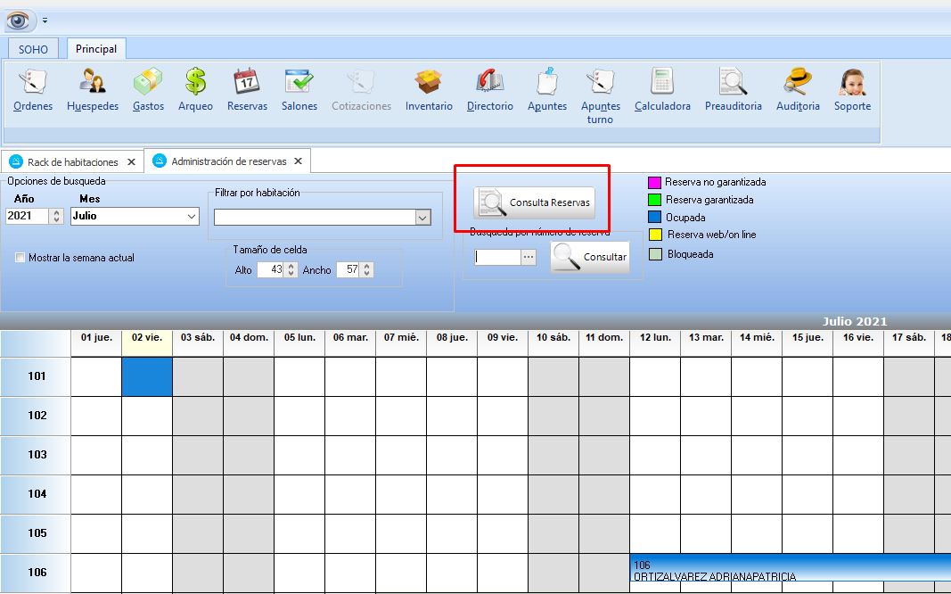
Task: Switch to Rack de habitaciones tab
Action: [x=73, y=162]
